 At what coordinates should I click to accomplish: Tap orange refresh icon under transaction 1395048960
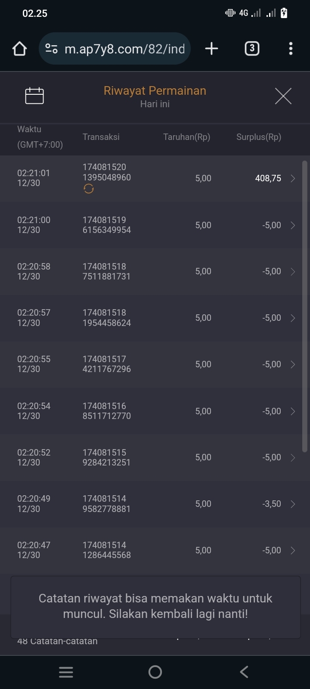click(x=89, y=189)
